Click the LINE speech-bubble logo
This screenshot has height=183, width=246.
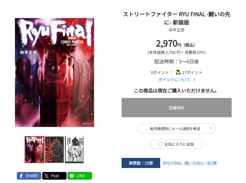[x=72, y=176]
